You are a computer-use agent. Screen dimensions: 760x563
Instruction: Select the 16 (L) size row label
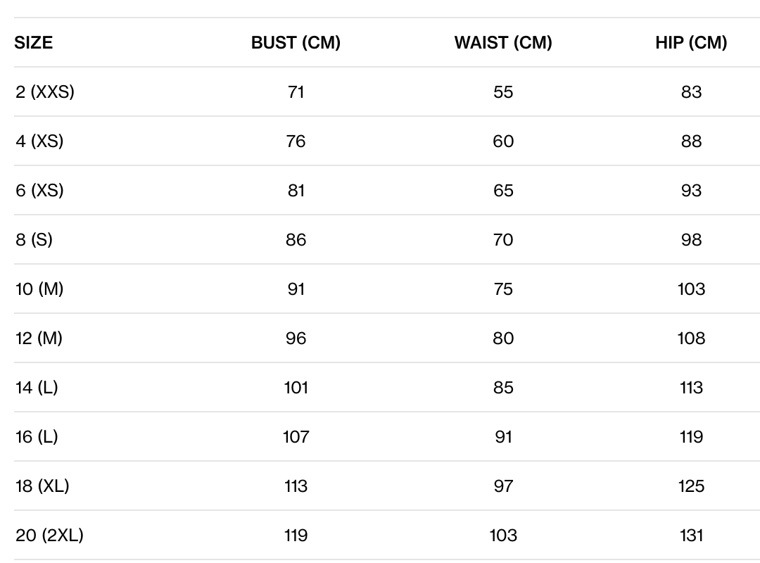pos(37,437)
